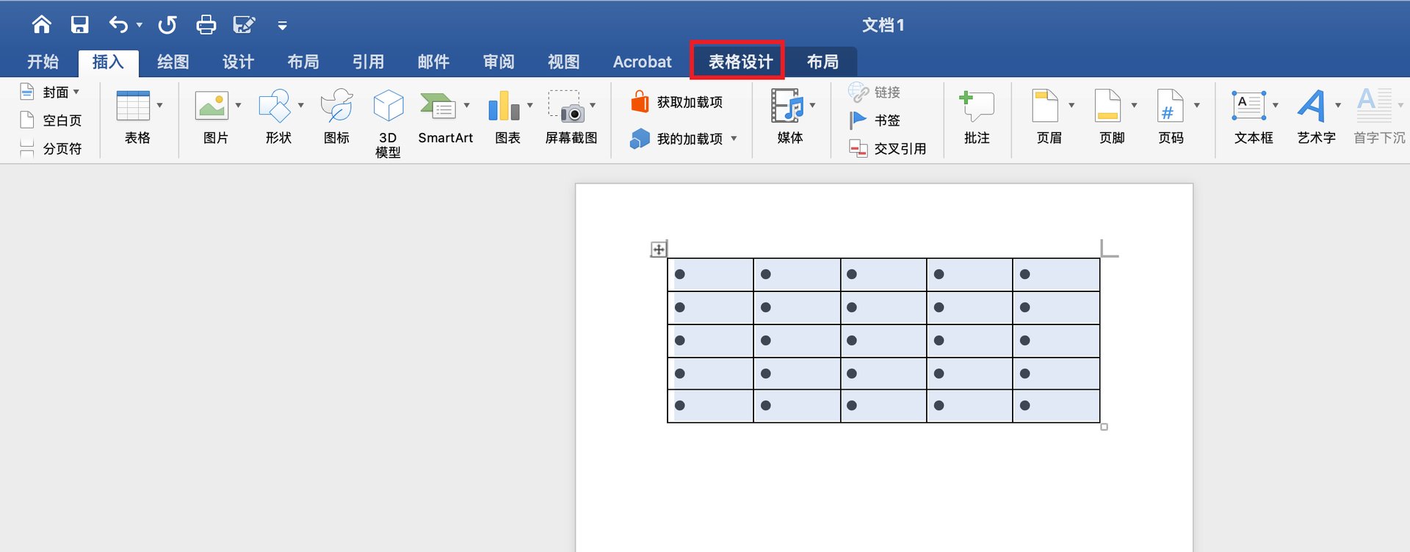Insert a 交叉引用 cross-reference
Image resolution: width=1410 pixels, height=552 pixels.
click(x=888, y=148)
